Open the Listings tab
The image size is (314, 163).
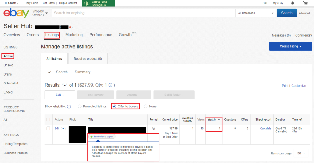pyautogui.click(x=52, y=35)
